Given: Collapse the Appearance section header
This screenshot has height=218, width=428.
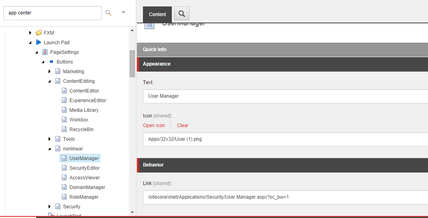Looking at the screenshot, I should (x=283, y=64).
